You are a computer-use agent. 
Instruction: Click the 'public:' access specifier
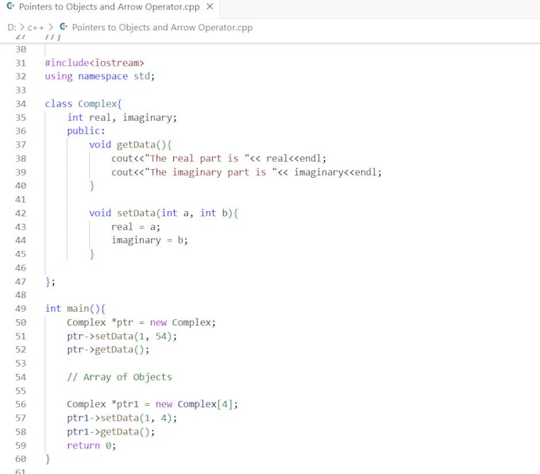coord(86,131)
